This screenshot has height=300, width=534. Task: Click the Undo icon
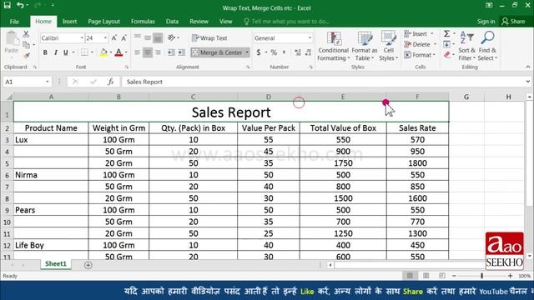[x=20, y=5]
